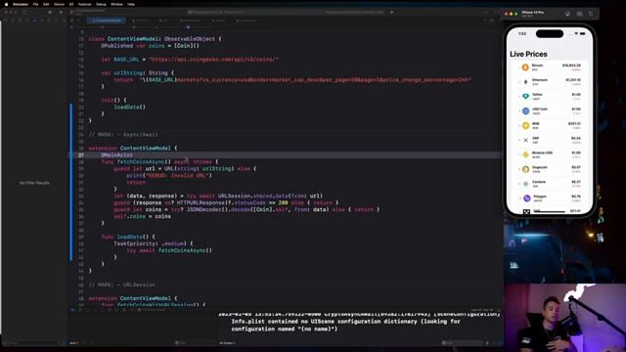Click the console filter field
Screen dimensions: 626x352
463,343
